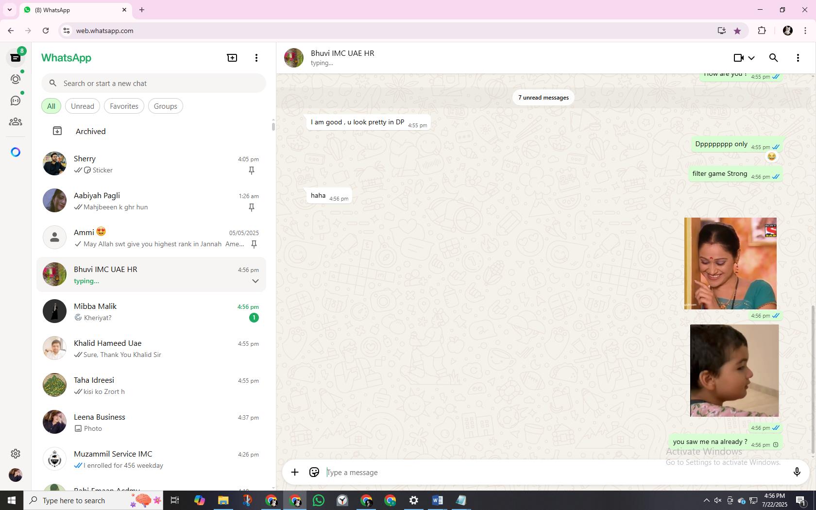Open the Channels icon in the sidebar

click(x=16, y=101)
